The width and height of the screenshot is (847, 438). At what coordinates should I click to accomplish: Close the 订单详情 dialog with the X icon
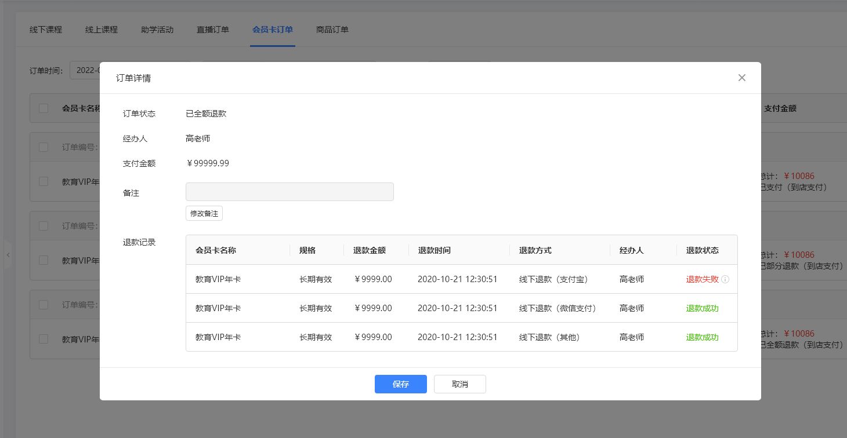tap(741, 78)
